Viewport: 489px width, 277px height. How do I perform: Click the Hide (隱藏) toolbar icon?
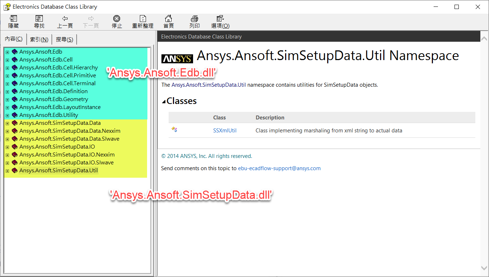pyautogui.click(x=13, y=18)
